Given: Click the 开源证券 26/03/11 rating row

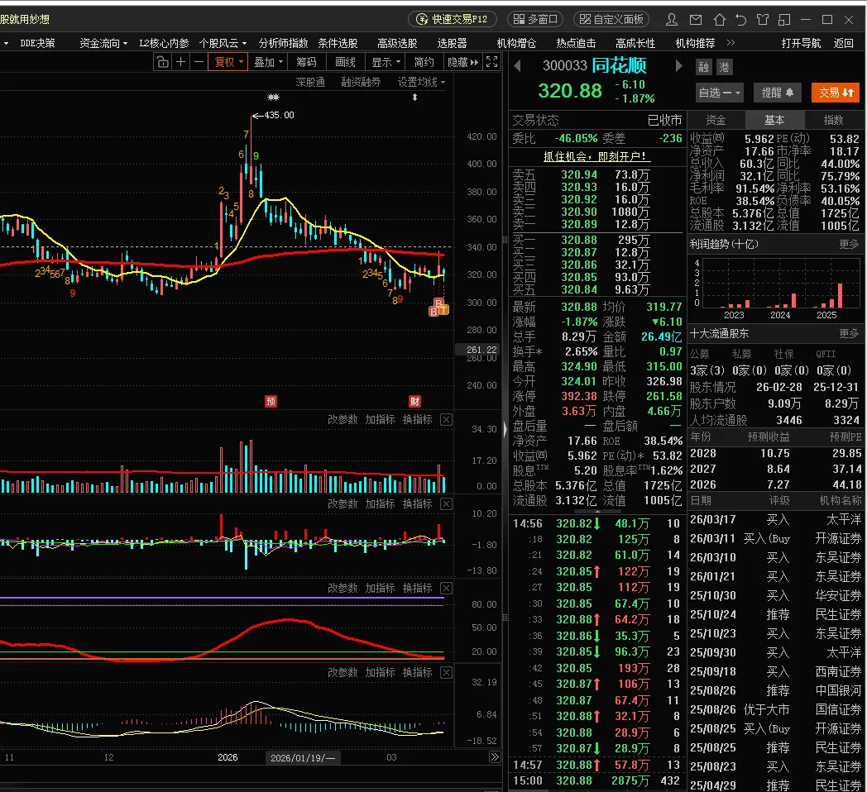Looking at the screenshot, I should (x=775, y=538).
